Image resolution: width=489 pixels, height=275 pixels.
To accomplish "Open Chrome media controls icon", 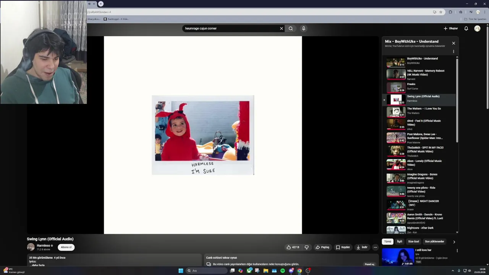I will coord(471,12).
